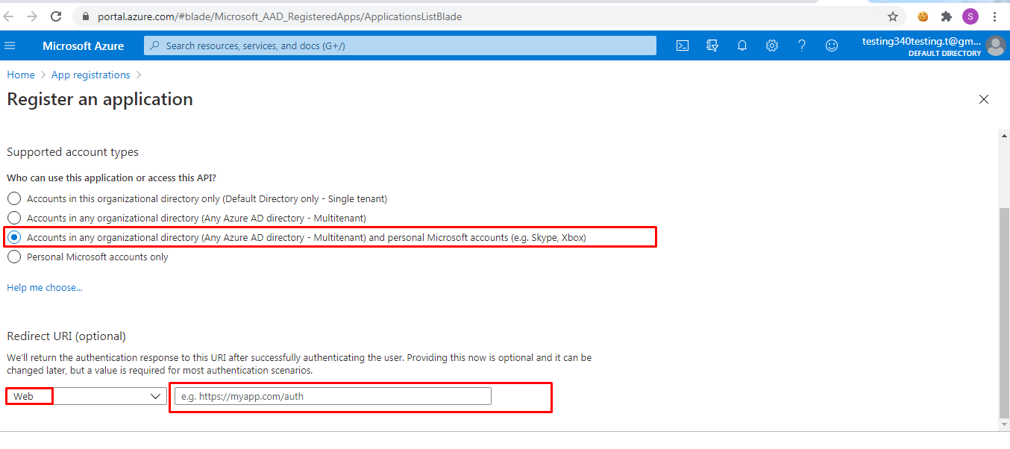Click the testing340testing account name
The width and height of the screenshot is (1010, 449).
(x=922, y=41)
